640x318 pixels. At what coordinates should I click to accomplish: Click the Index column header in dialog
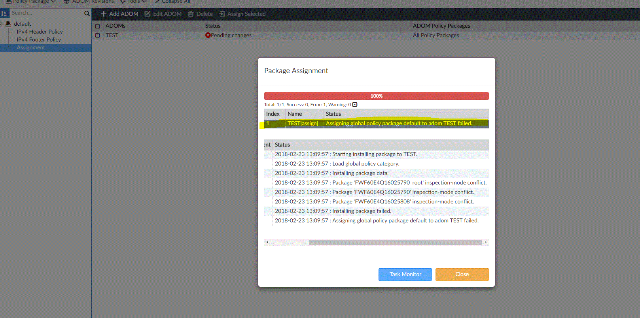273,114
